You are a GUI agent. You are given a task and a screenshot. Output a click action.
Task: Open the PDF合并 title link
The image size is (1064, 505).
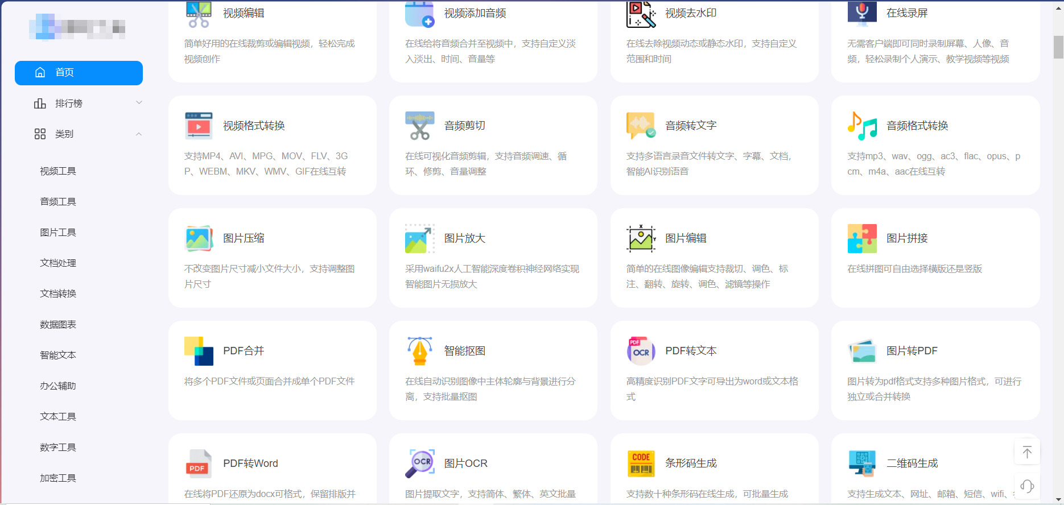coord(244,351)
